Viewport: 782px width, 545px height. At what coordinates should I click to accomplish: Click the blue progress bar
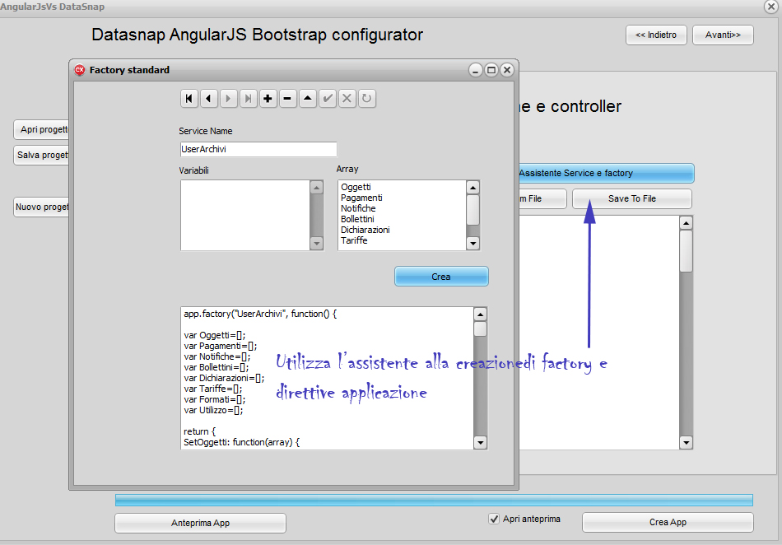(x=434, y=500)
